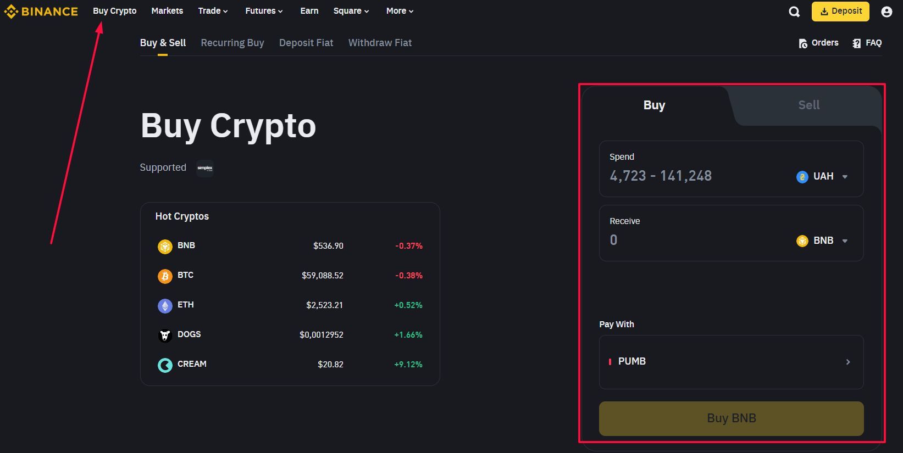
Task: Click DOGS price $0,0012952
Action: [x=321, y=335]
